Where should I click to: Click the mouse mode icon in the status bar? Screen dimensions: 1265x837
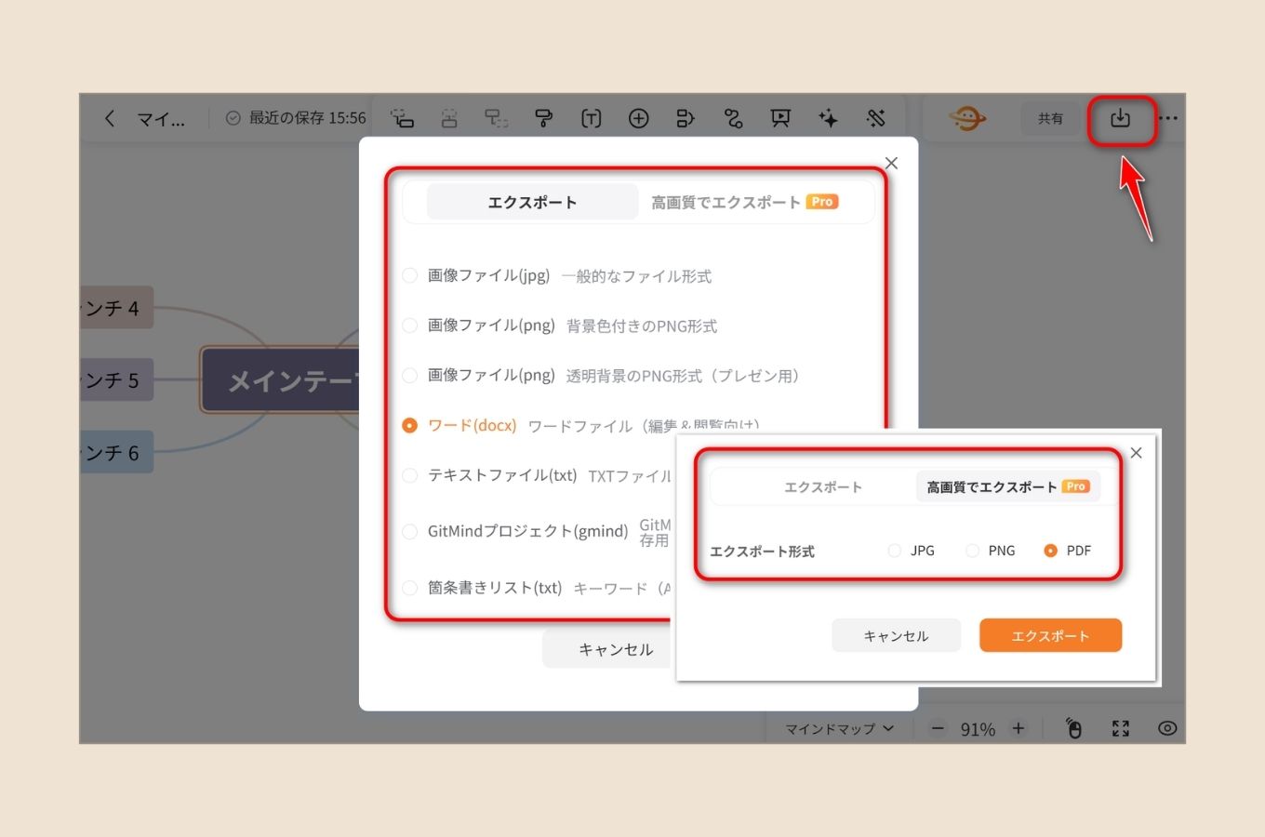click(x=1073, y=728)
